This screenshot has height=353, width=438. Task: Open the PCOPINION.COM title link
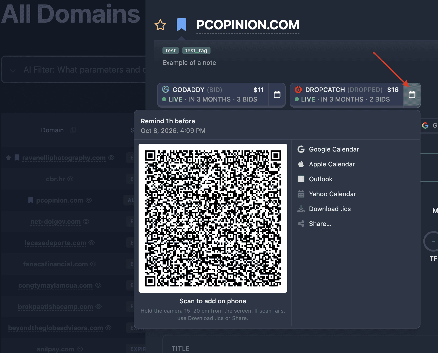tap(248, 25)
